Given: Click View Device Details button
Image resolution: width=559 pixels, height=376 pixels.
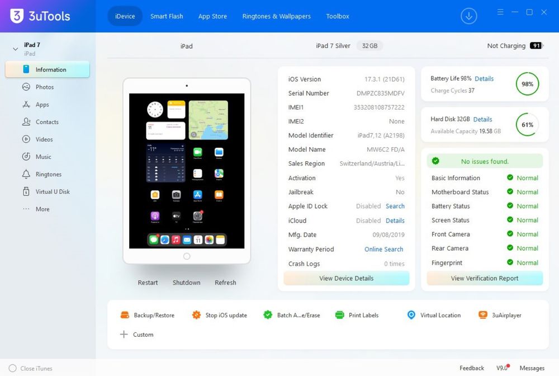Looking at the screenshot, I should click(347, 278).
